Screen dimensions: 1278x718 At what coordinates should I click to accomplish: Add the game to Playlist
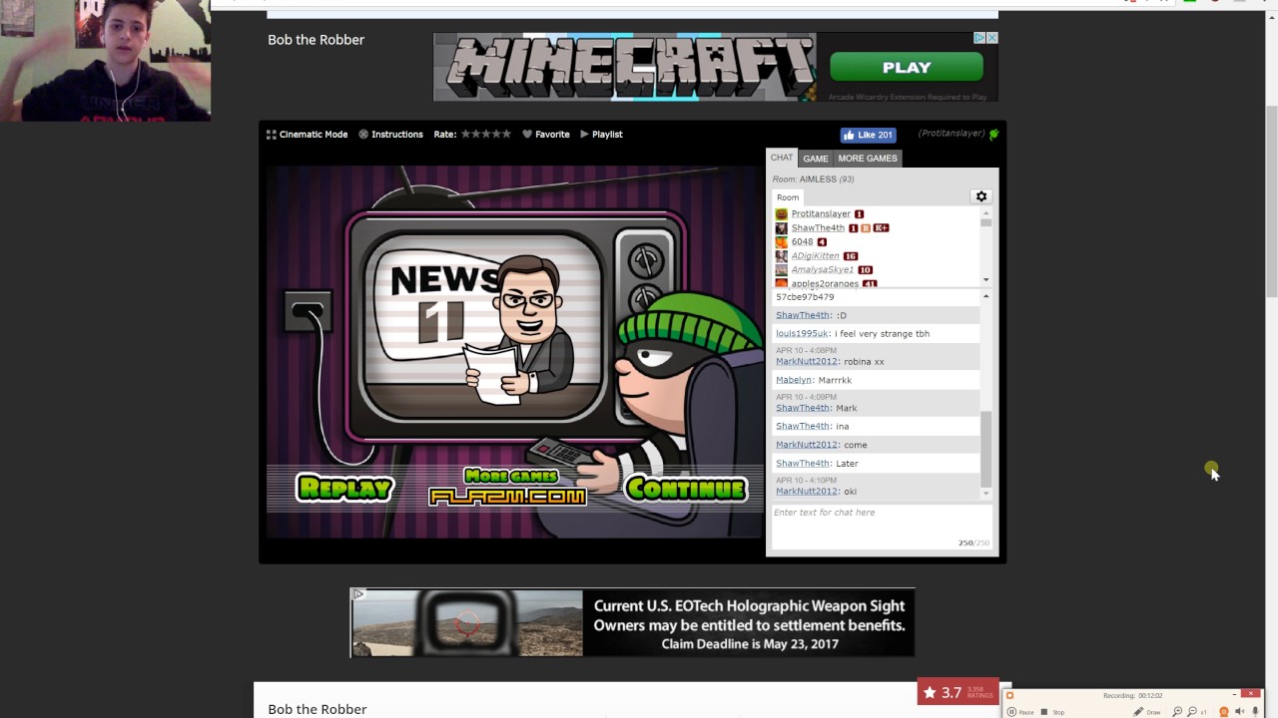pyautogui.click(x=601, y=135)
